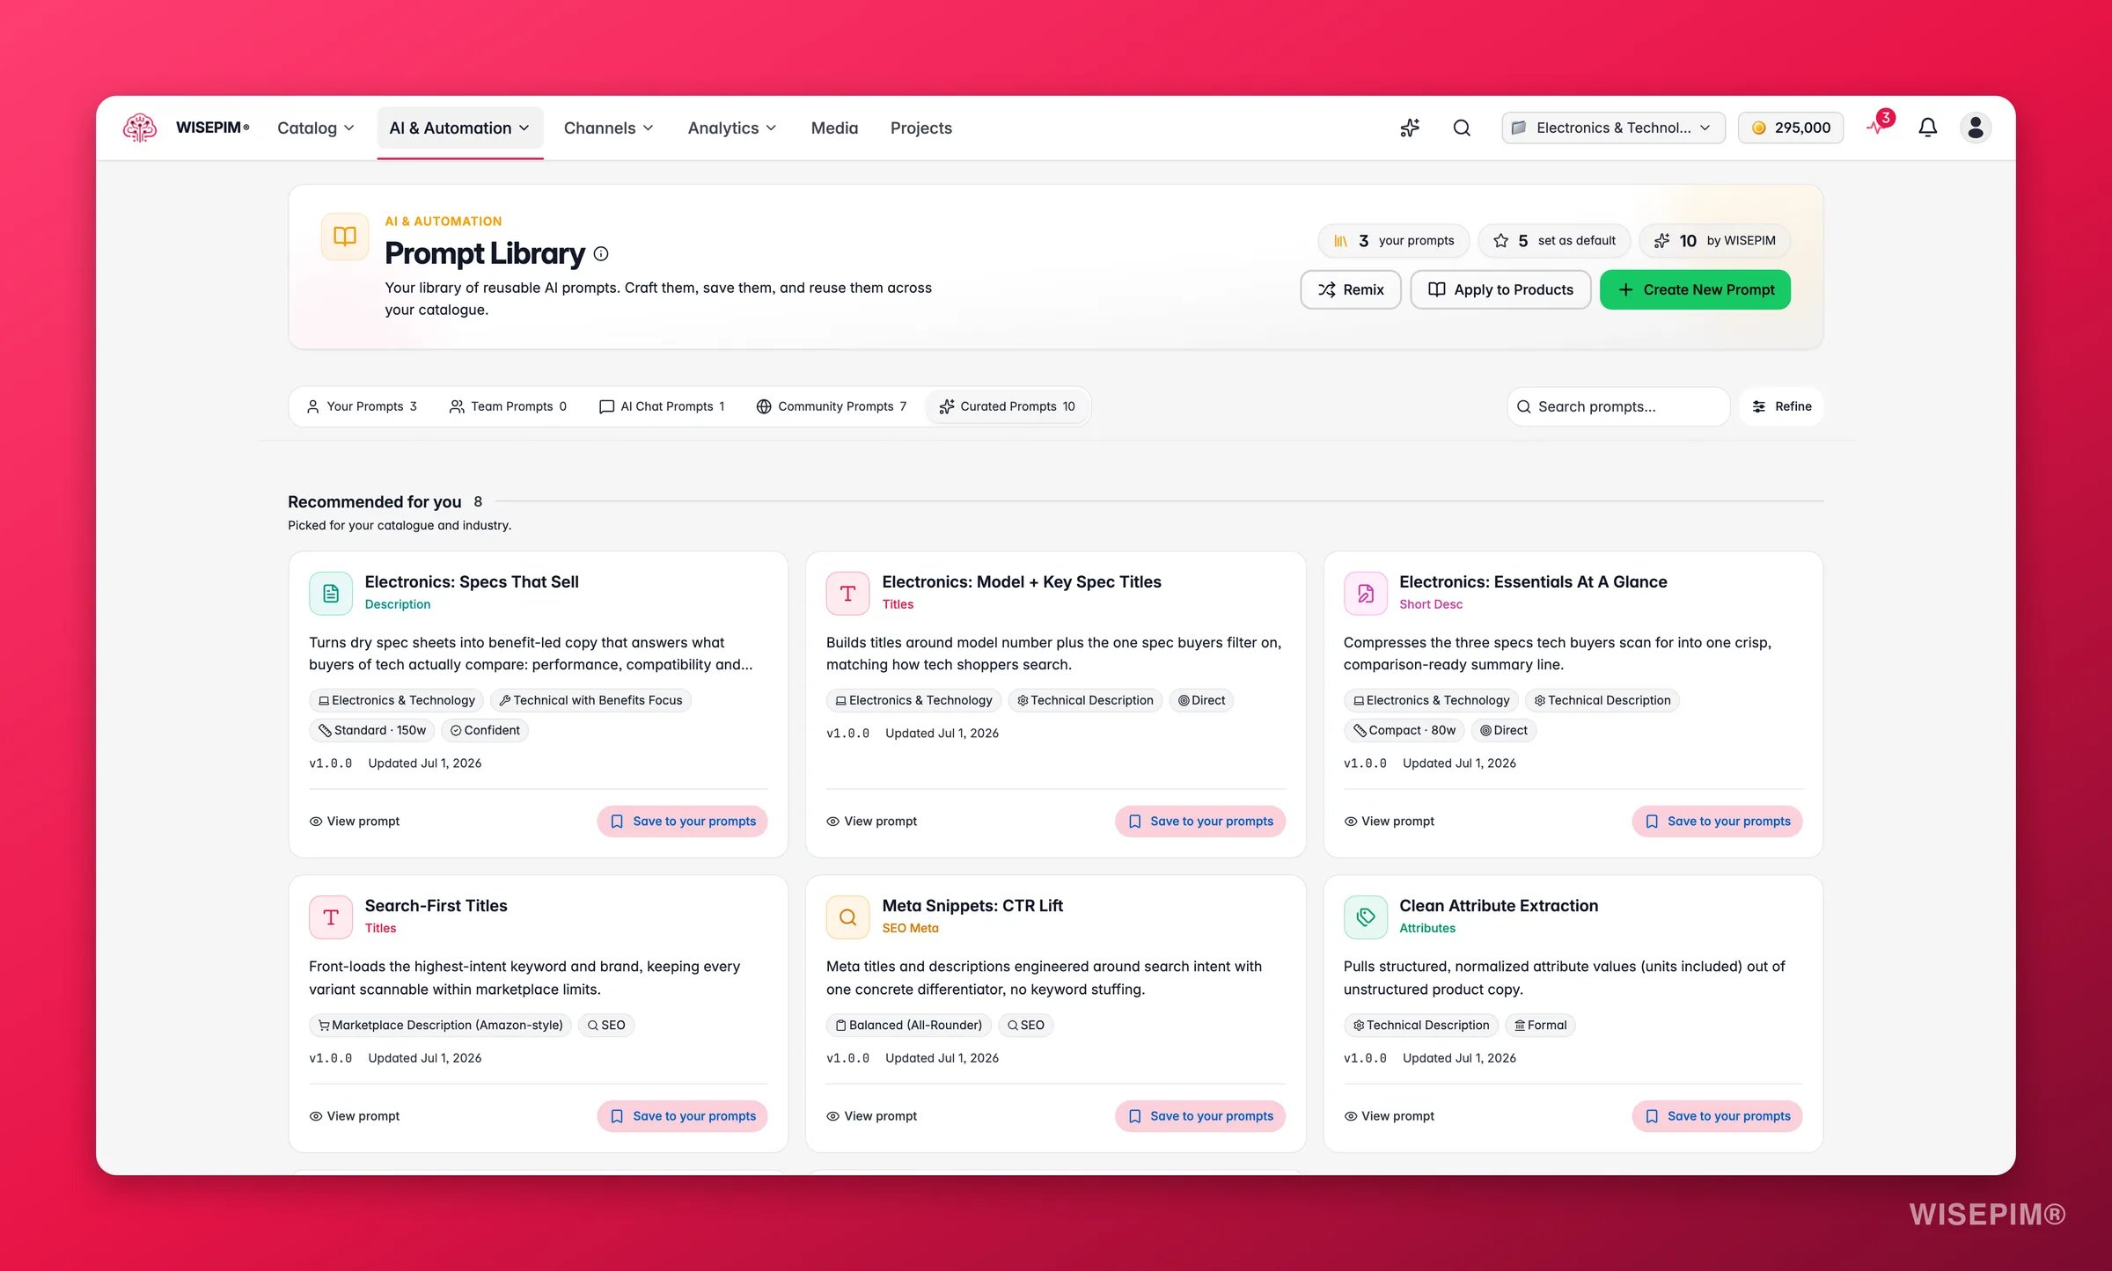This screenshot has height=1271, width=2112.
Task: View prompt for Electronics: Essentials At A Glance
Action: [x=1390, y=821]
